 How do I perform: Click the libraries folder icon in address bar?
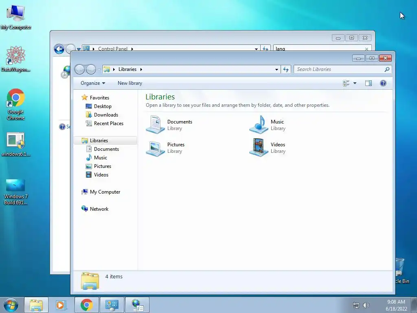(107, 69)
